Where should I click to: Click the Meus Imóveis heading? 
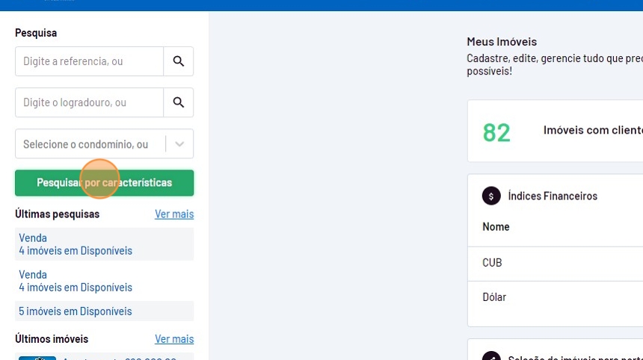point(502,42)
